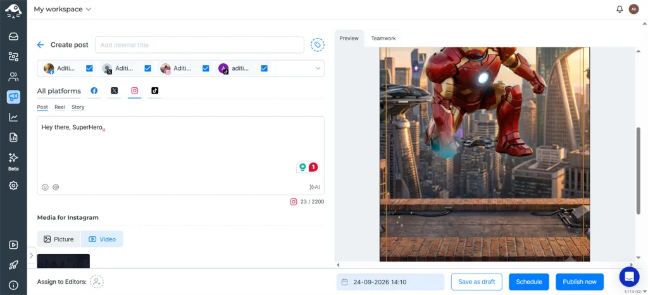Insert emoji with the smiley icon
This screenshot has height=295, width=648.
pos(45,187)
